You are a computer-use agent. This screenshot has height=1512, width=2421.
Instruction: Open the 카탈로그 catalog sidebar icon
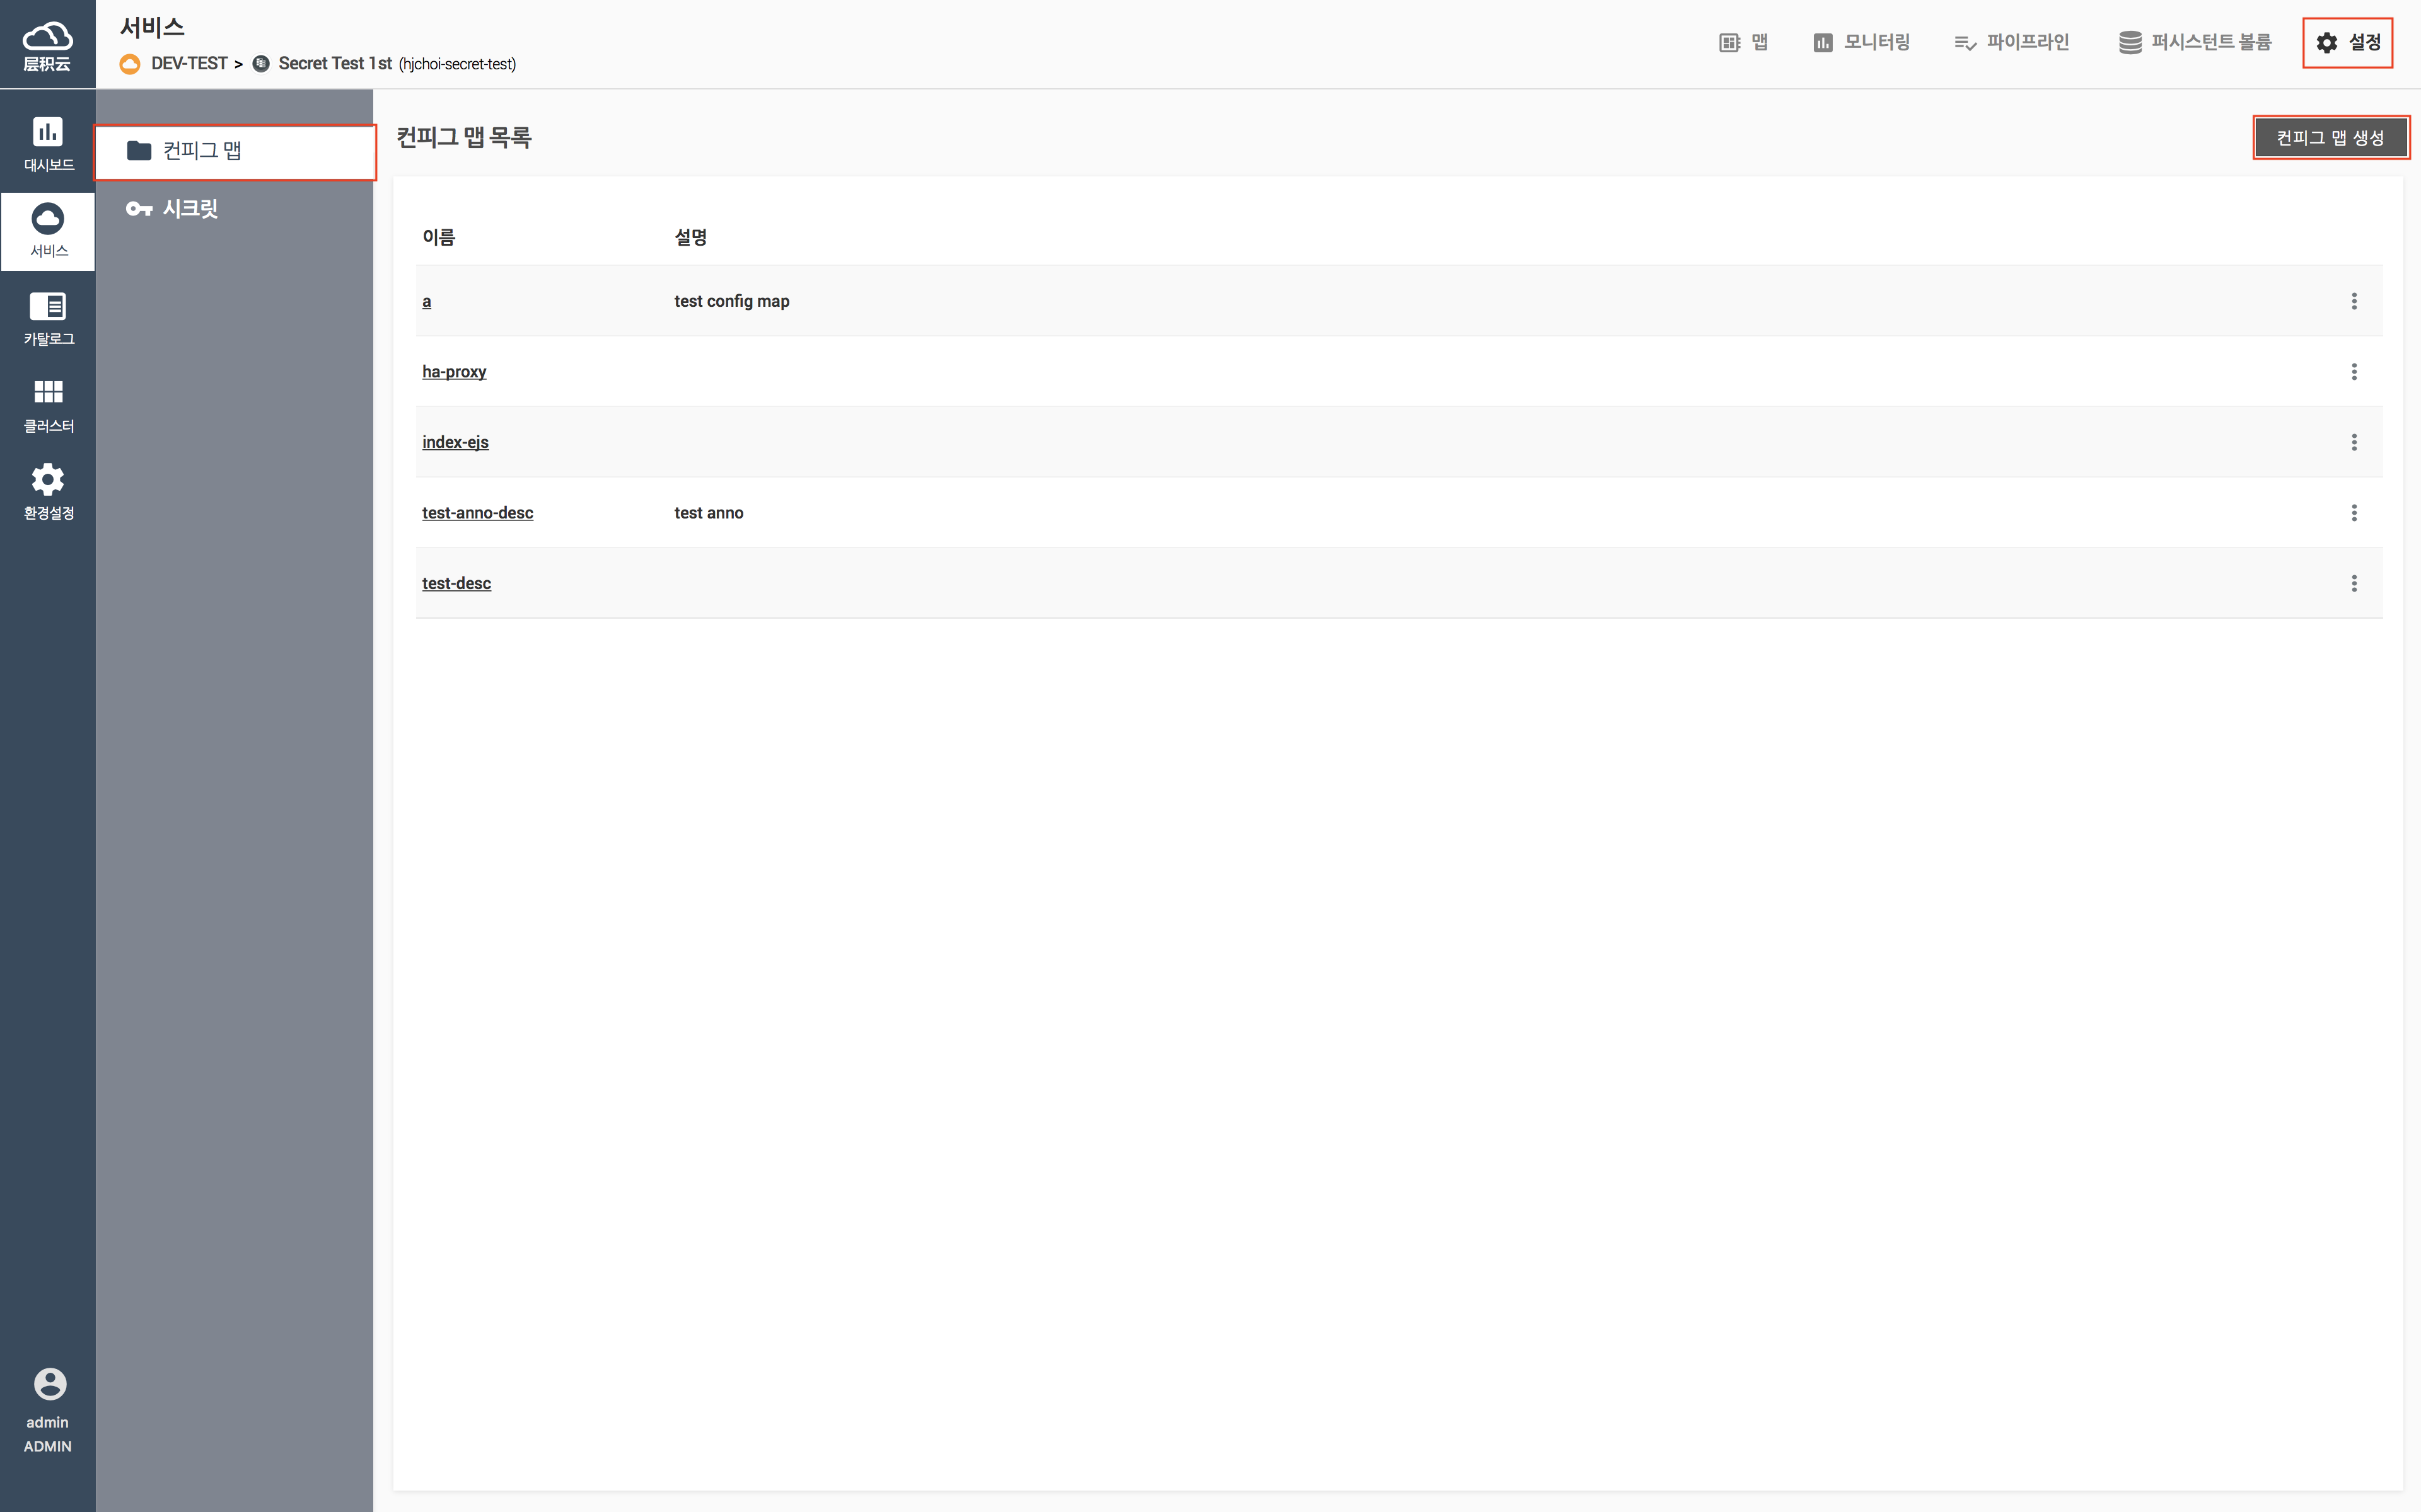(47, 318)
